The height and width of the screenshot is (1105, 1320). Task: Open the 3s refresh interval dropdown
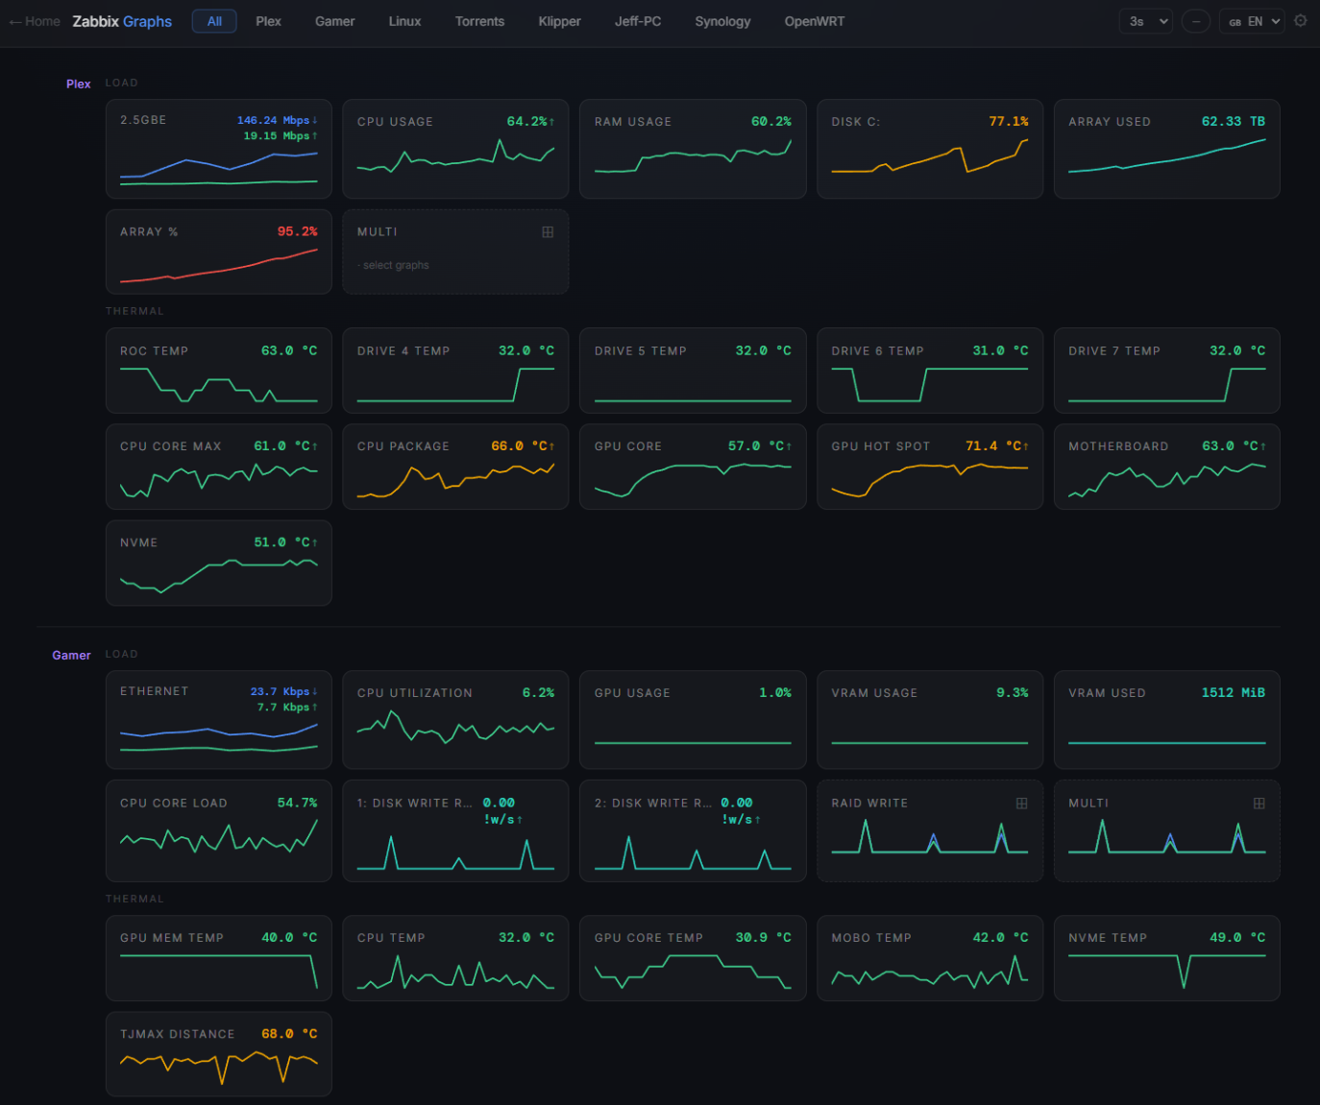point(1146,21)
